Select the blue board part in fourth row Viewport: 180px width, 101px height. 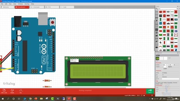[x=161, y=23]
